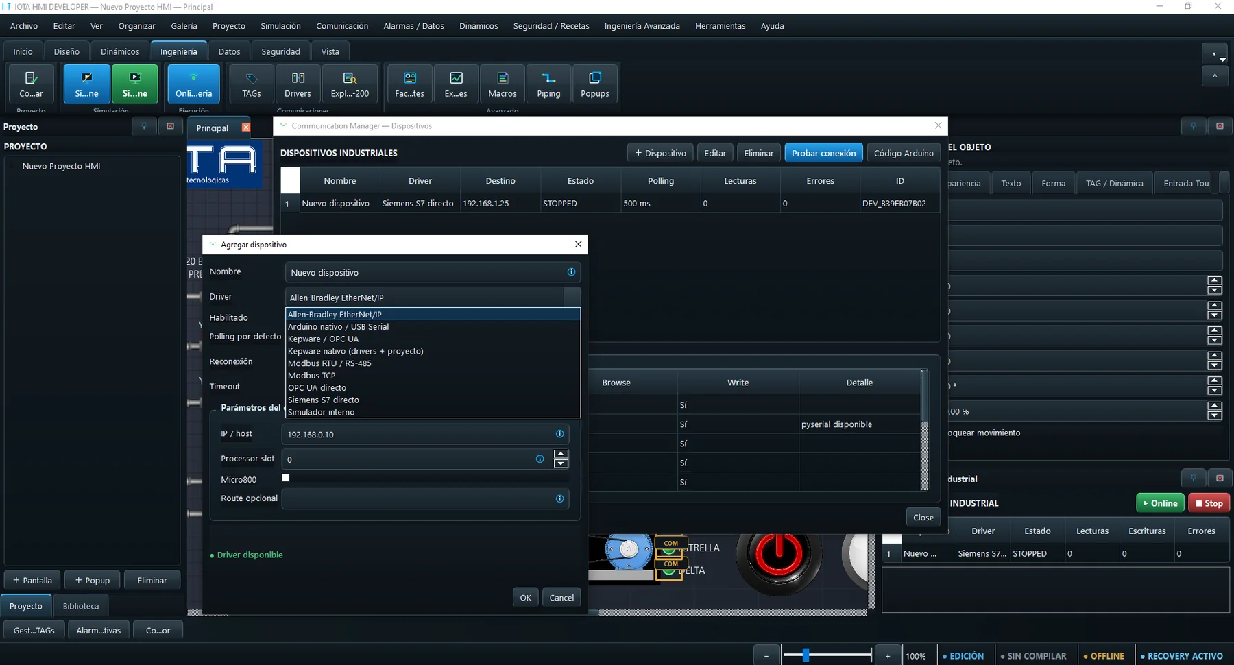Screen dimensions: 1234x665
Task: Choose OPC UA directo driver
Action: click(433, 388)
